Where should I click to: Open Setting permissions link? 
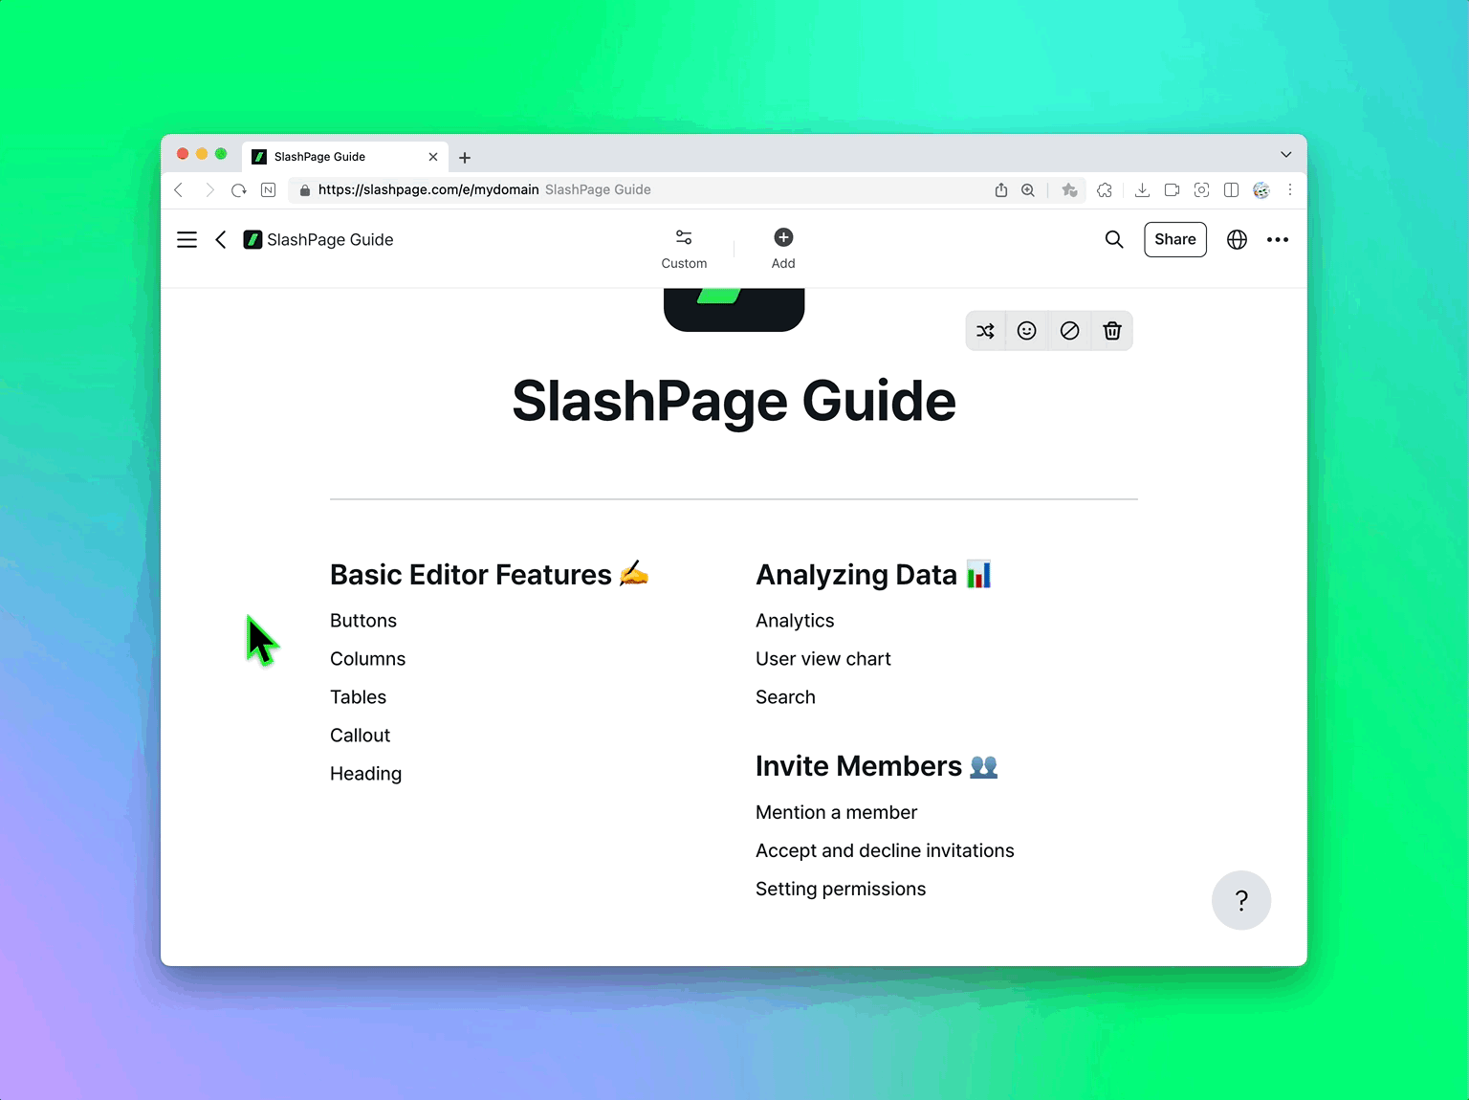click(841, 889)
